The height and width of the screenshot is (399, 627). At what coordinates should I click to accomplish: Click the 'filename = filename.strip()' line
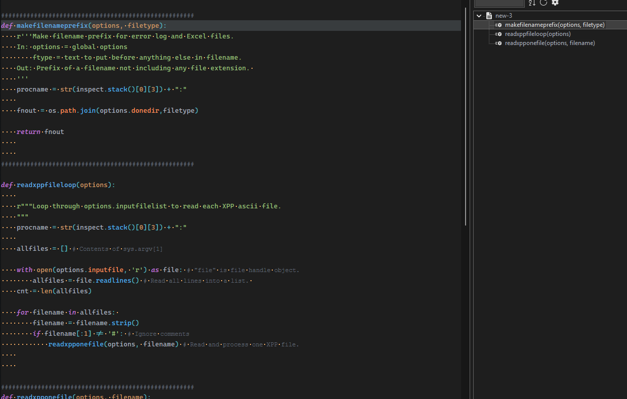(86, 323)
